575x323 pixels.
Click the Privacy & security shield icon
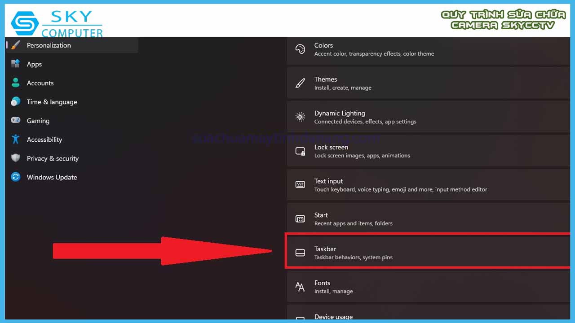click(x=16, y=158)
